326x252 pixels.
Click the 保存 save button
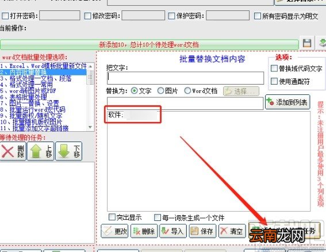click(202, 231)
